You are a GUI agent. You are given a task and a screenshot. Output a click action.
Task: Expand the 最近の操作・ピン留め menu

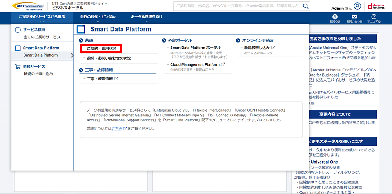[98, 19]
